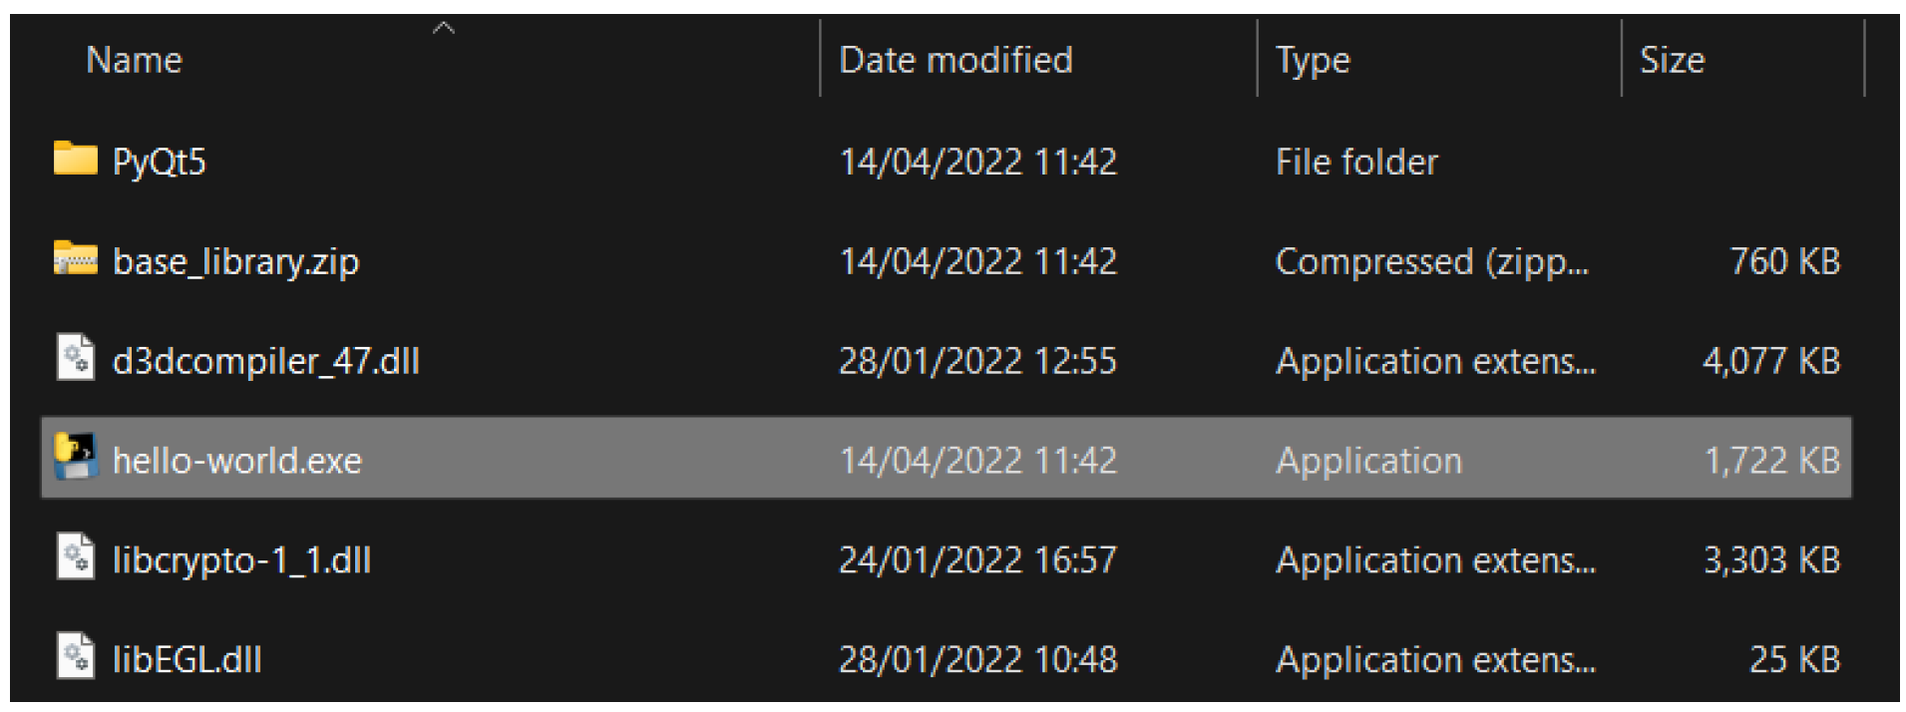The height and width of the screenshot is (712, 1906).
Task: Select the PyQt5 folder name
Action: tap(160, 162)
